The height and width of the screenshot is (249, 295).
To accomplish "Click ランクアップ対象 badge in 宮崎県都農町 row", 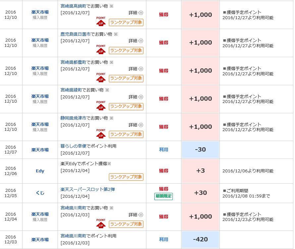I will pos(126,79).
